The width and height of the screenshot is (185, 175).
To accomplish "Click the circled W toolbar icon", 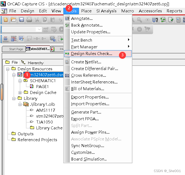I will (x=139, y=29).
